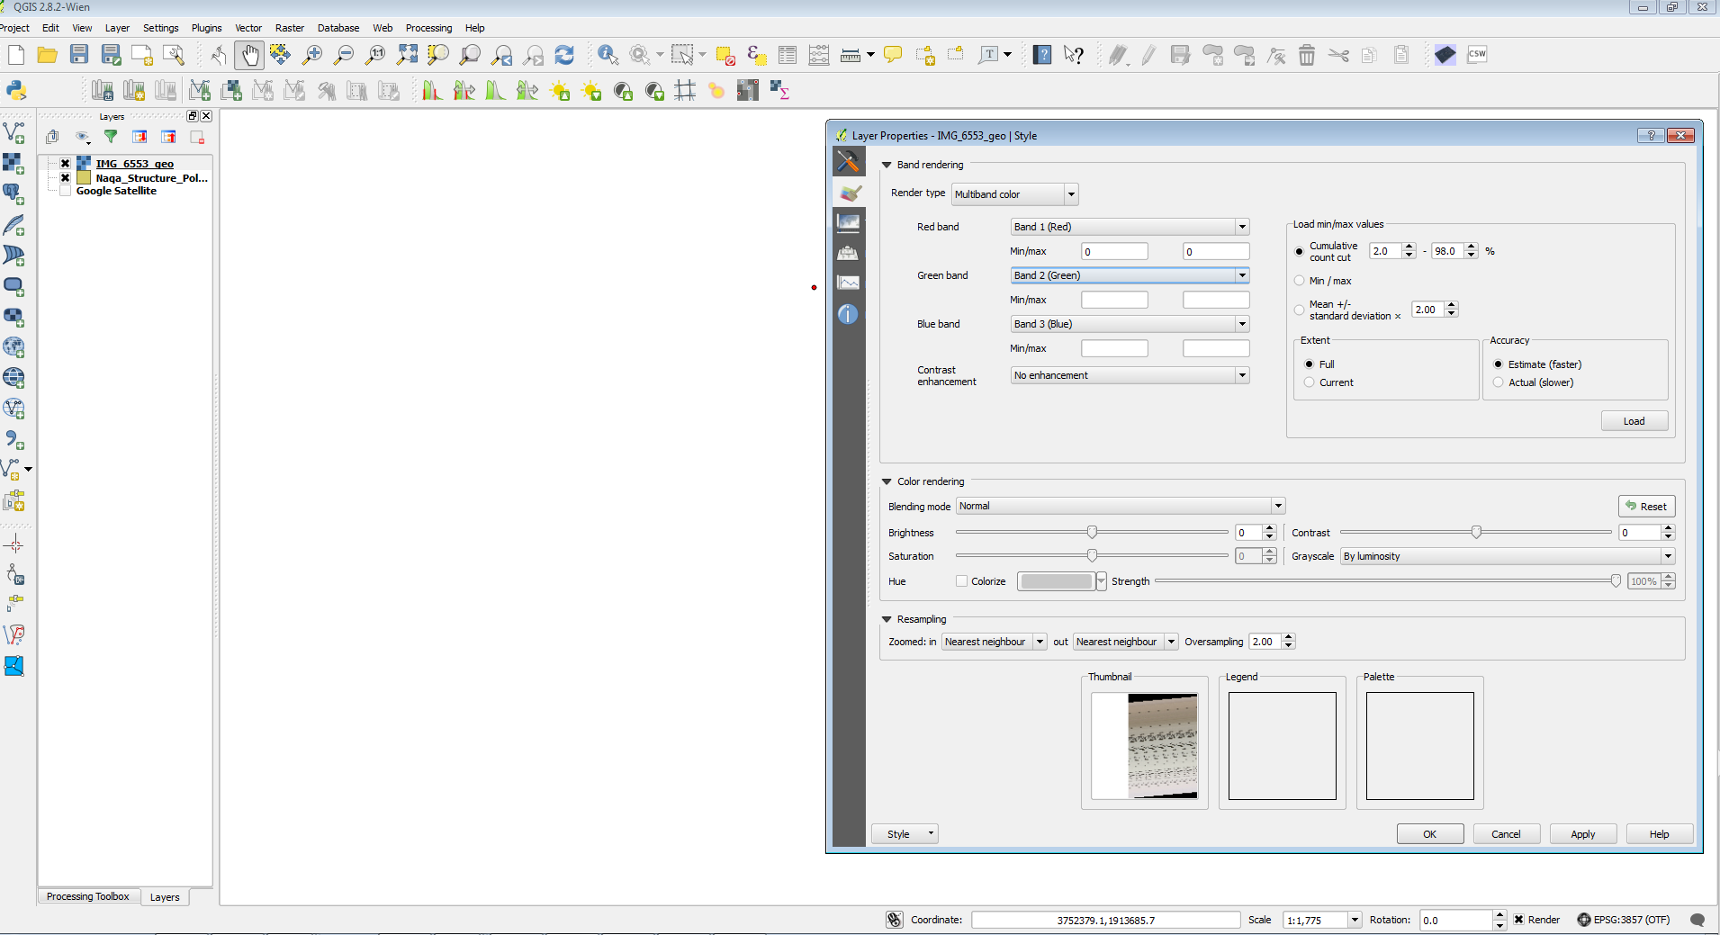The image size is (1720, 935).
Task: Open the Green band dropdown
Action: [x=1130, y=275]
